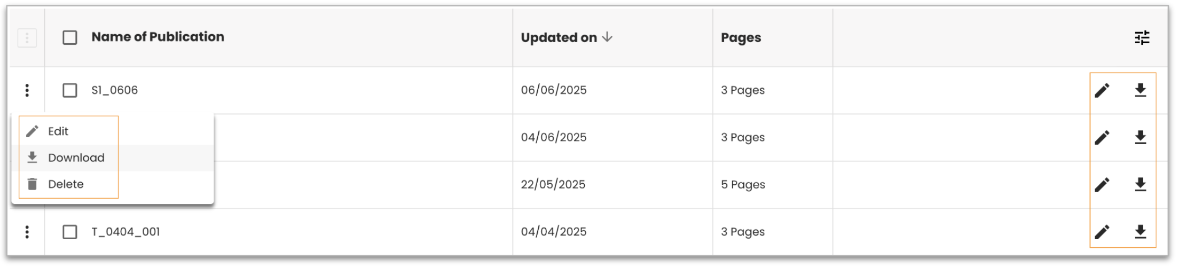This screenshot has height=267, width=1178.
Task: Download the T_0404_001 publication
Action: point(1140,232)
